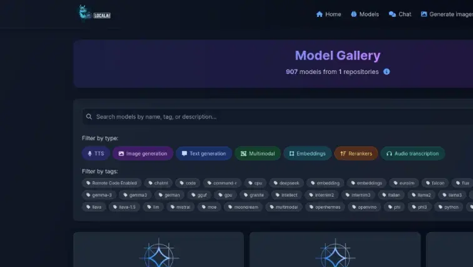The width and height of the screenshot is (473, 267).
Task: Open the Generate images page
Action: [x=447, y=14]
